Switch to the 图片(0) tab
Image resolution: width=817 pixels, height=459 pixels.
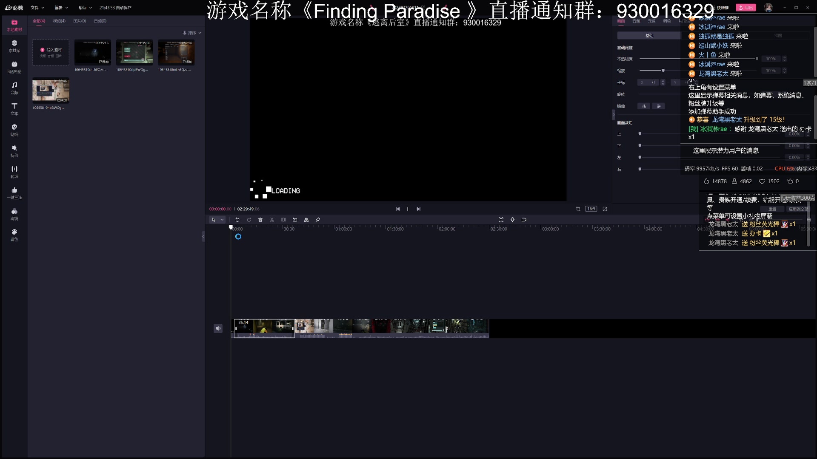(x=80, y=21)
